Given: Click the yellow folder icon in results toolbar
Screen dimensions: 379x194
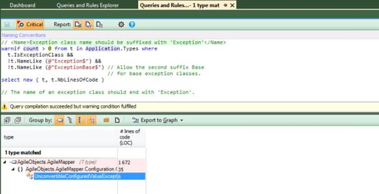Looking at the screenshot, I should pos(106,120).
